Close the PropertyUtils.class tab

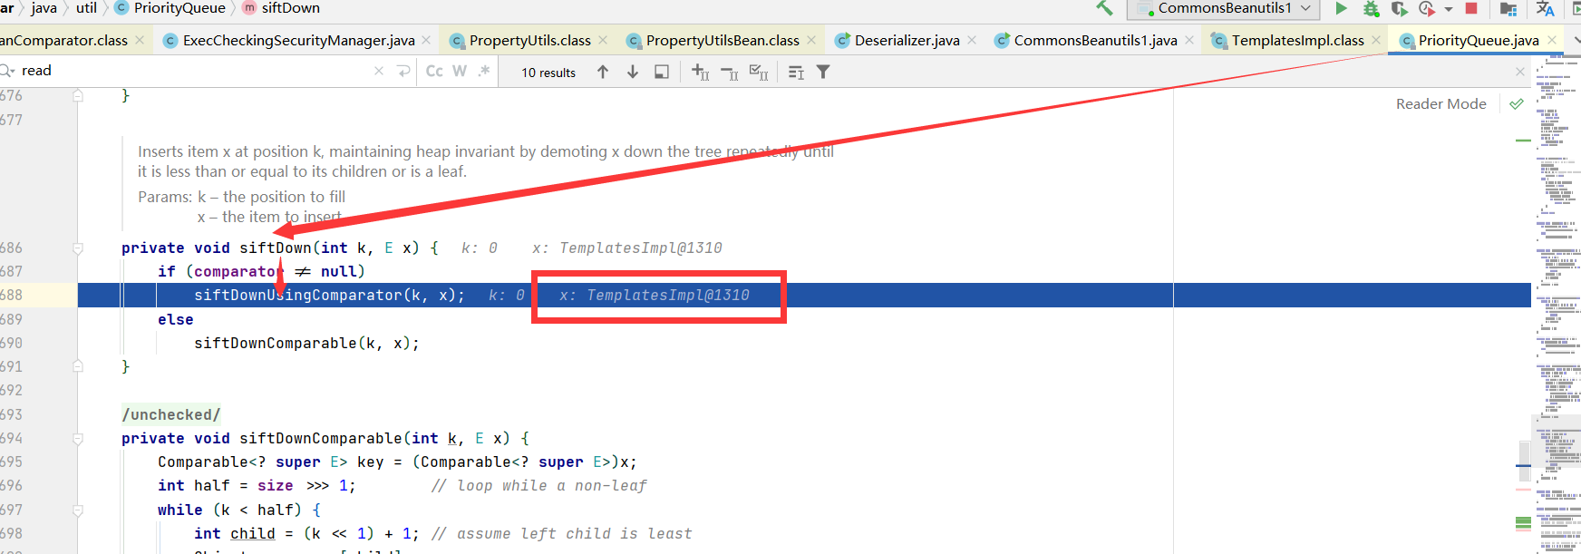click(x=603, y=40)
